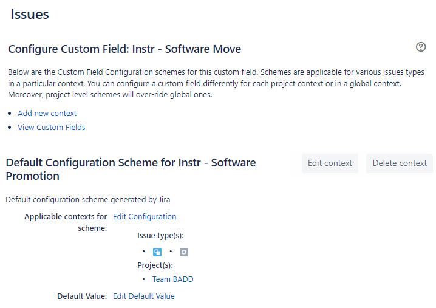
Task: Click the 'Applicable contexts for scheme' label
Action: [66, 222]
